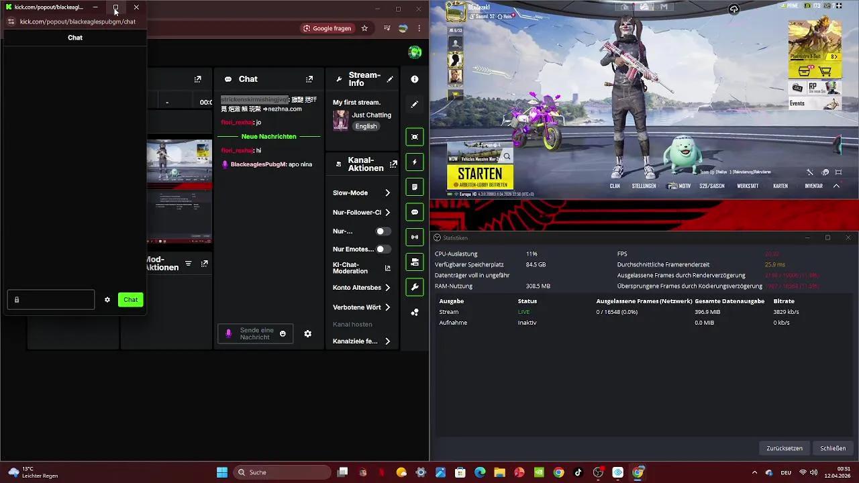The width and height of the screenshot is (859, 483).
Task: Expand the Verbotene Wörter setting
Action: (387, 307)
